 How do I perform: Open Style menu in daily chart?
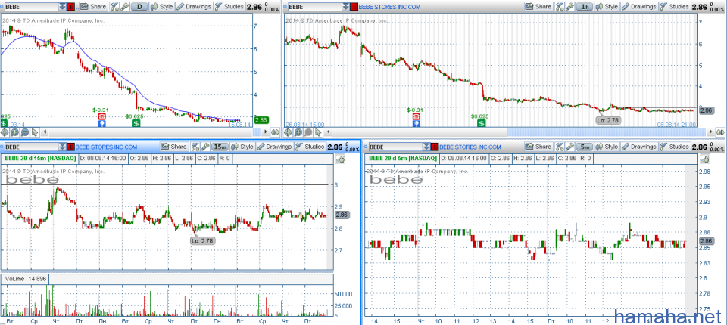[x=161, y=7]
